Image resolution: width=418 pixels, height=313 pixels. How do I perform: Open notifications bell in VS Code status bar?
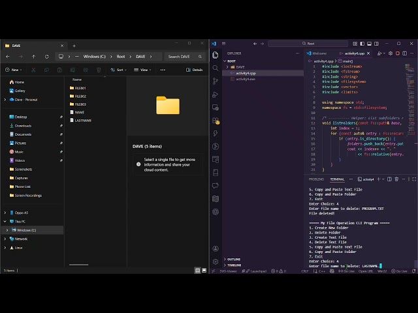coord(413,271)
